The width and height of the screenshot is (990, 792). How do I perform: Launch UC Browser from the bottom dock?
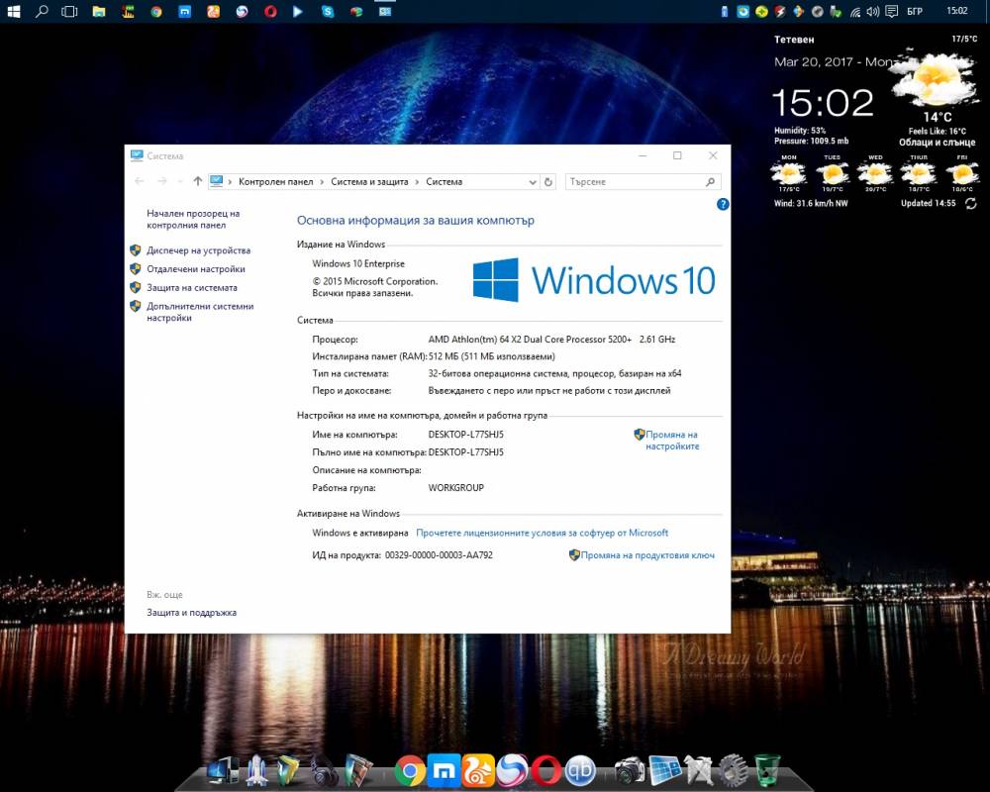[478, 770]
